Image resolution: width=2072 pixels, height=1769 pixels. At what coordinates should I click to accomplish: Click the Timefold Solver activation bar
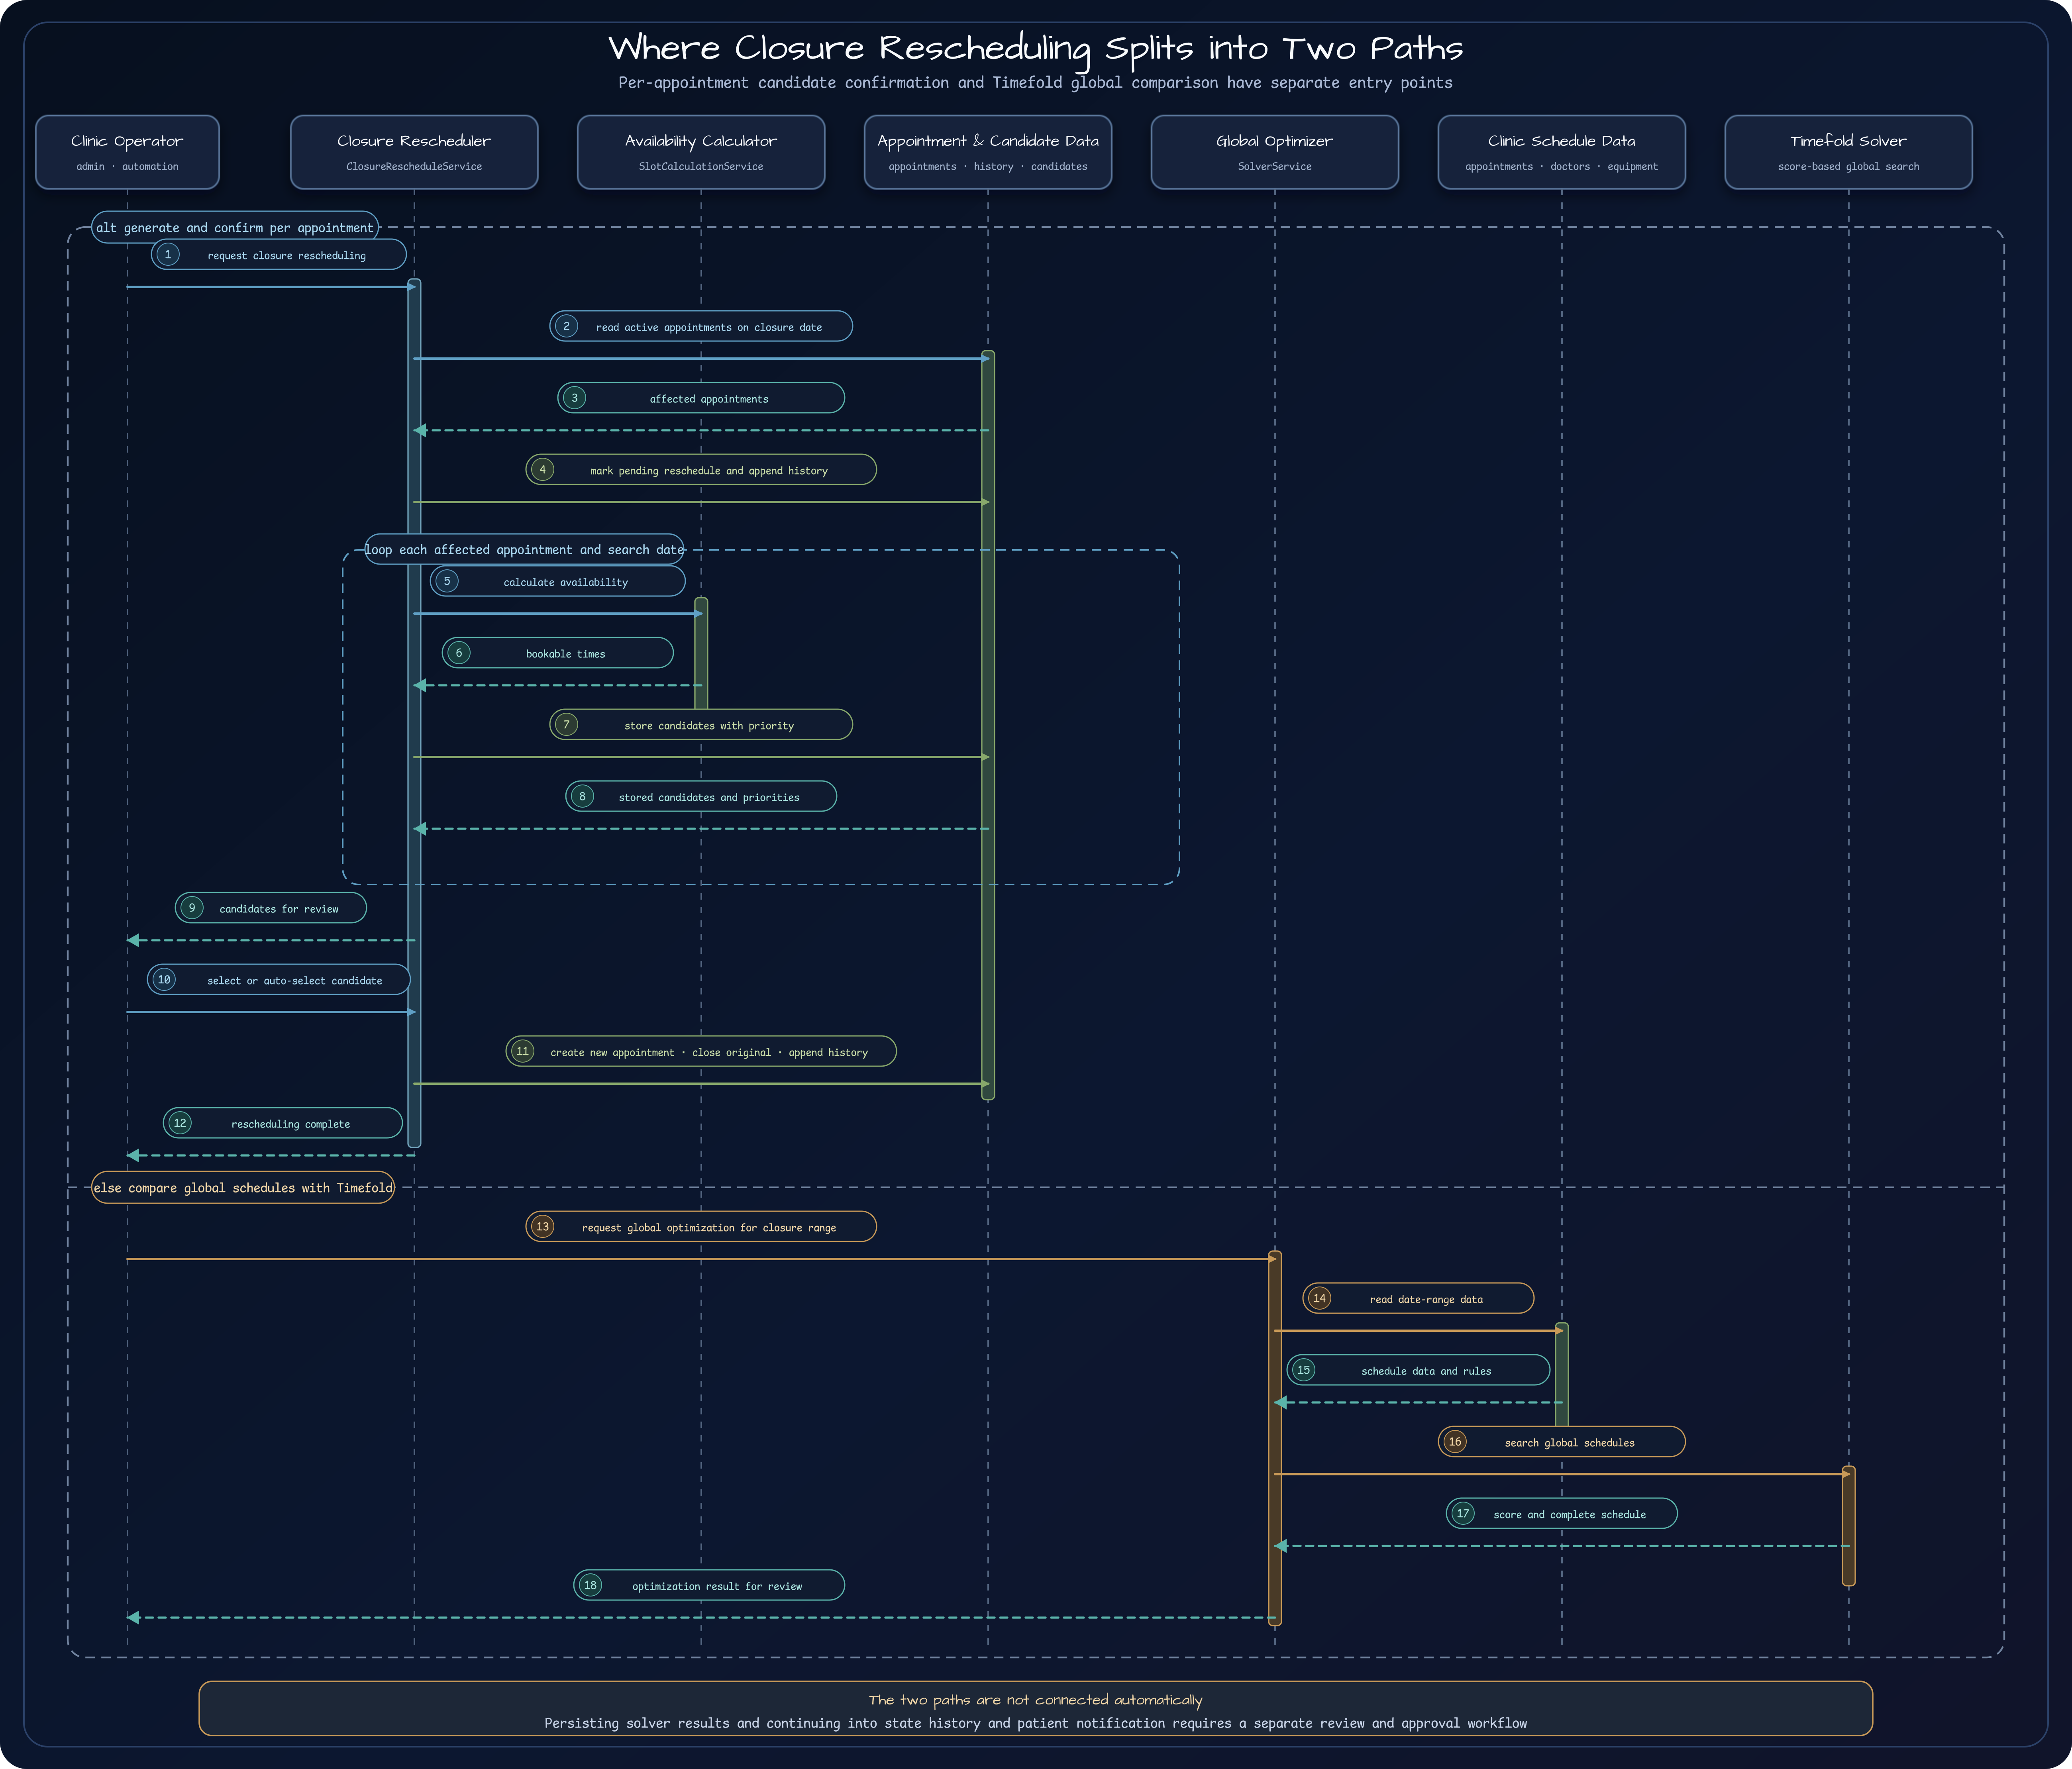click(x=1848, y=1526)
